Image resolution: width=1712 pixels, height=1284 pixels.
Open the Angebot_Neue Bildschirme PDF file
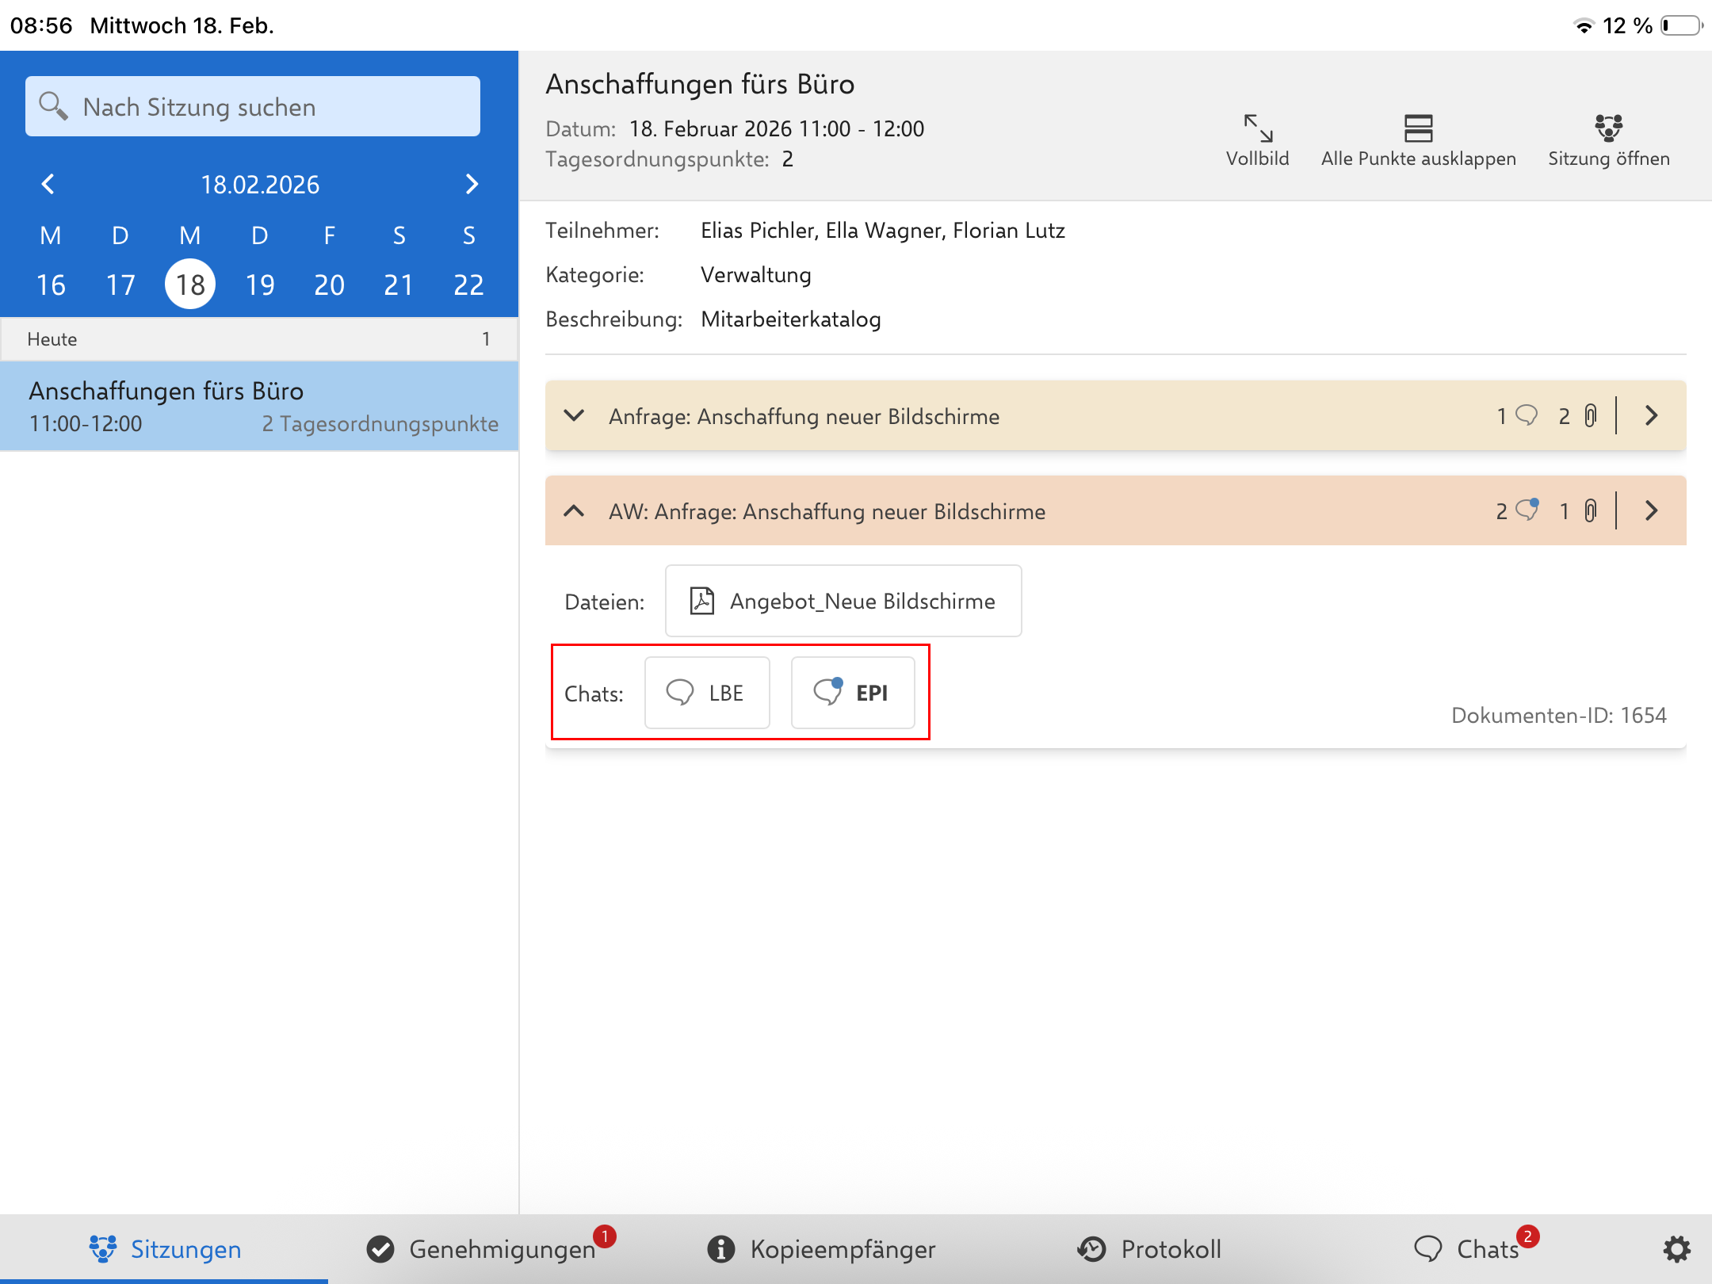[x=843, y=601]
